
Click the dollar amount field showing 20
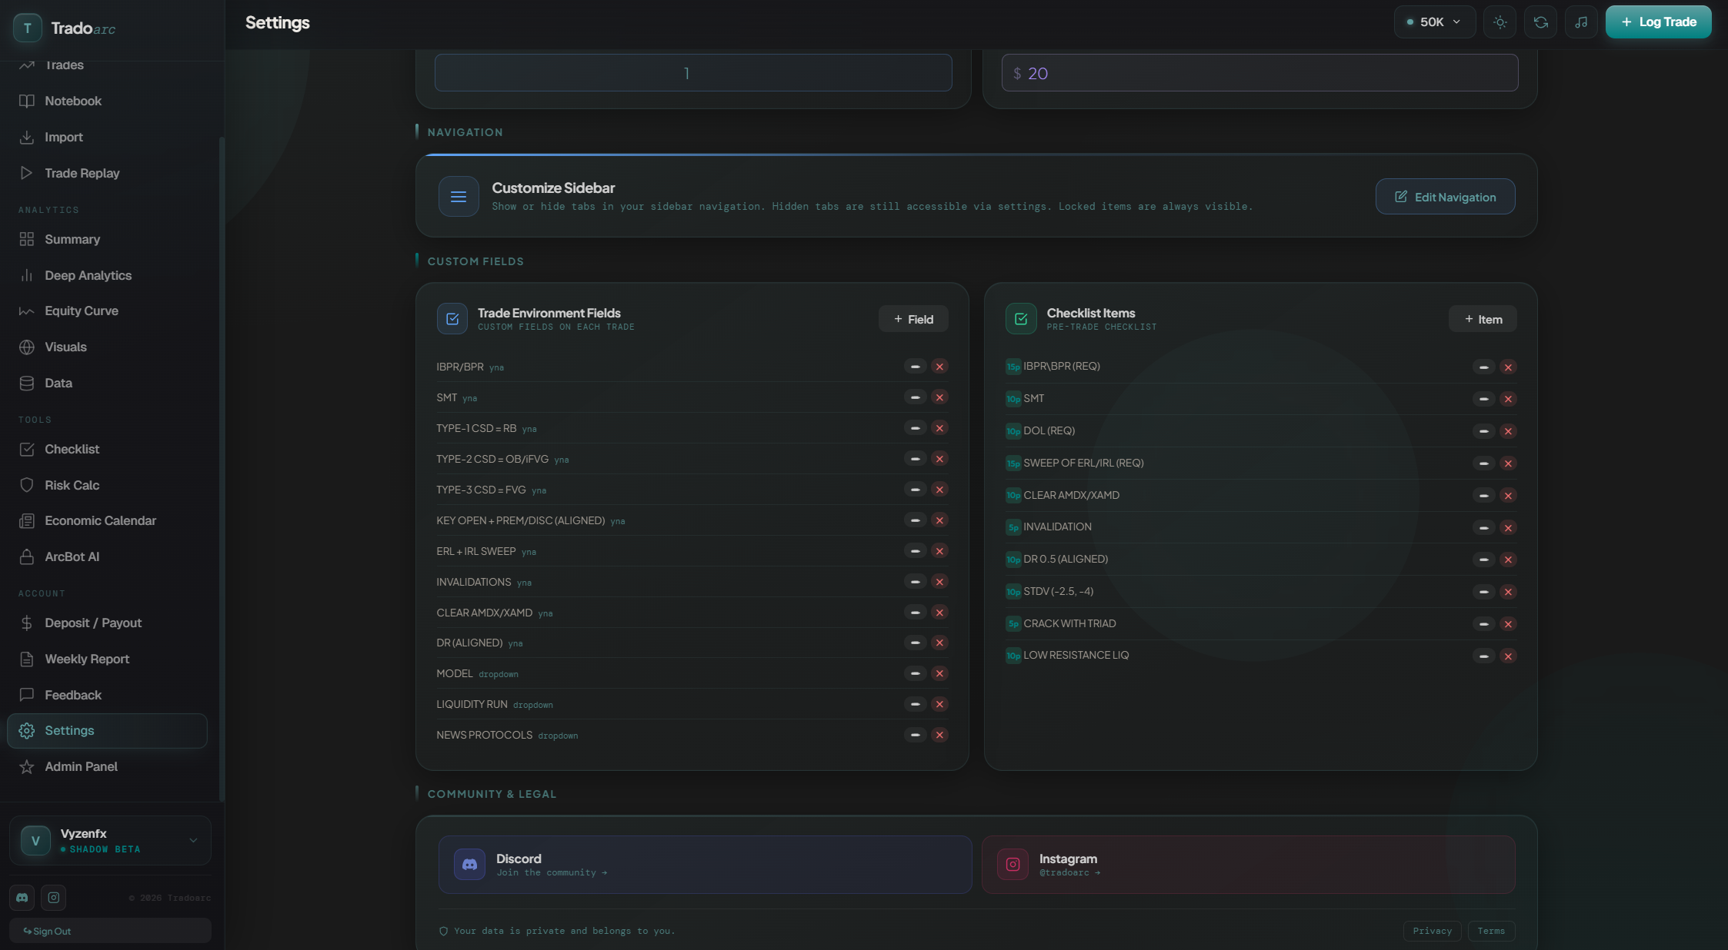[x=1259, y=73]
